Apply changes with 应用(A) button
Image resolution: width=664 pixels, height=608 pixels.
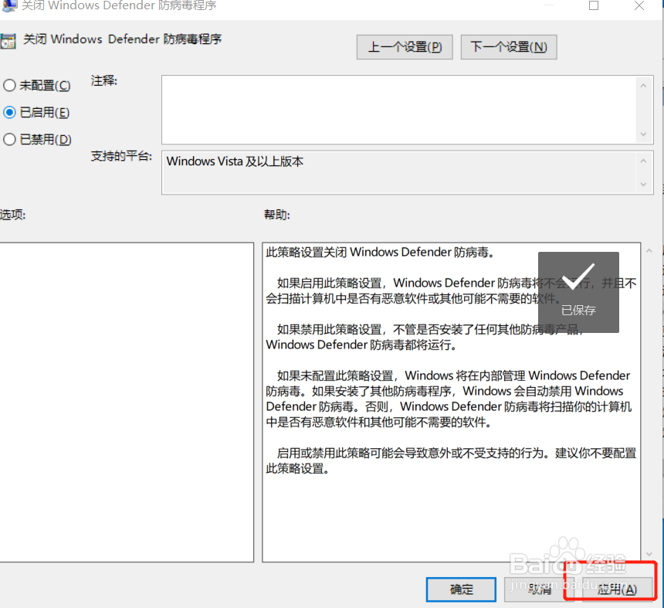[617, 589]
